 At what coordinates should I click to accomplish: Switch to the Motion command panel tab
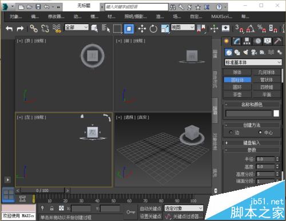tap(257, 41)
